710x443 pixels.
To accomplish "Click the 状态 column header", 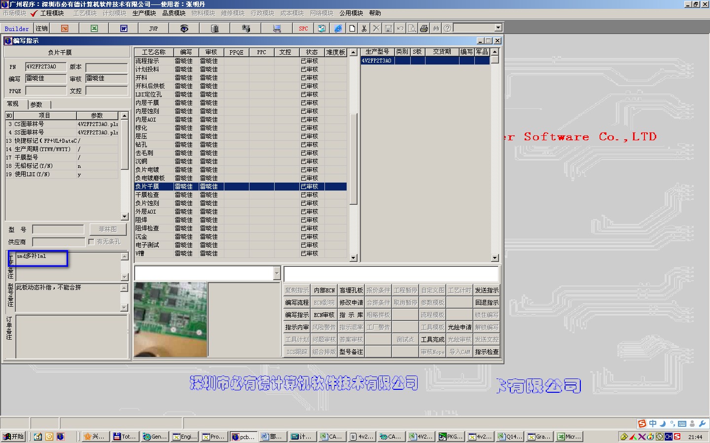I will tap(312, 52).
